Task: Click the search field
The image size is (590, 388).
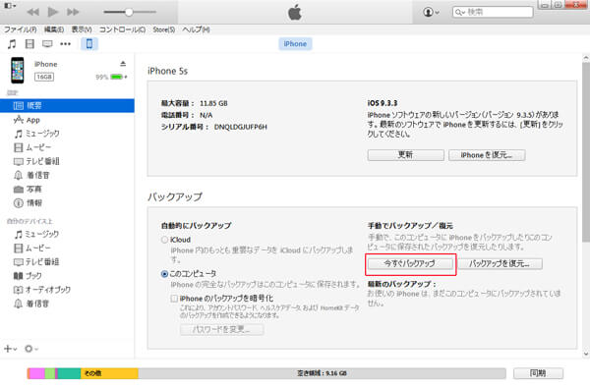Action: tap(493, 12)
